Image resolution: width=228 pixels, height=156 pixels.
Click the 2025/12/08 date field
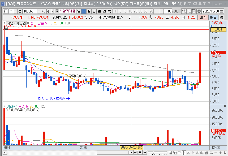point(211,11)
